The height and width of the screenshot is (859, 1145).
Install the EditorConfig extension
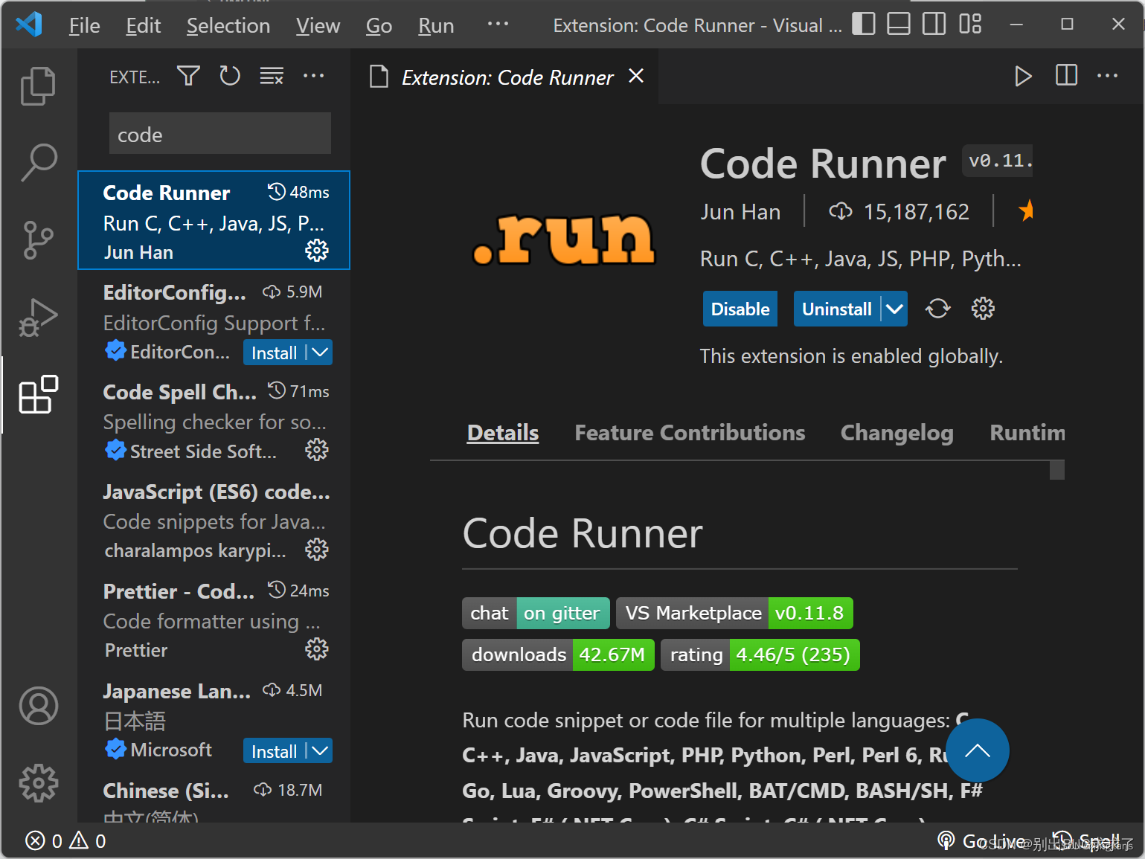point(275,353)
